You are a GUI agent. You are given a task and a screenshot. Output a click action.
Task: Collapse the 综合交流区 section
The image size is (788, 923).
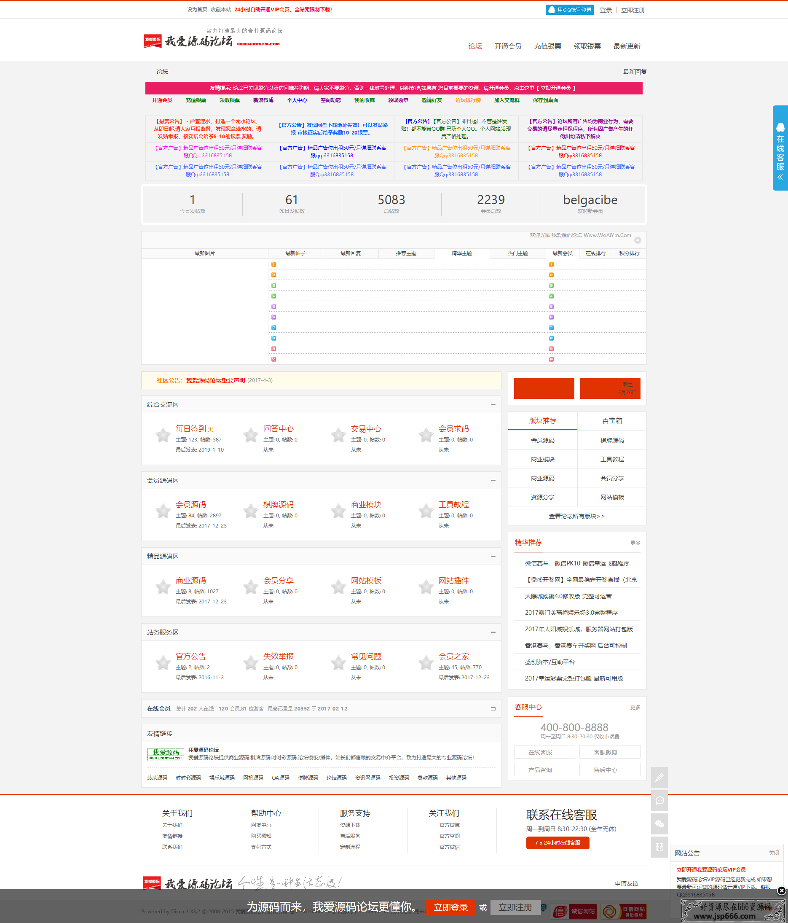pos(493,404)
